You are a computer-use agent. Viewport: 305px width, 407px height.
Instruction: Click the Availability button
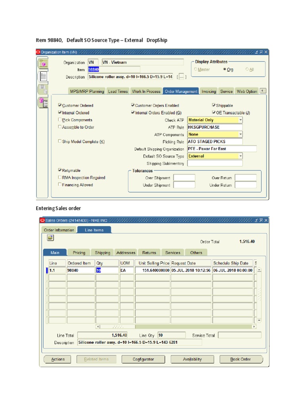[x=192, y=359]
